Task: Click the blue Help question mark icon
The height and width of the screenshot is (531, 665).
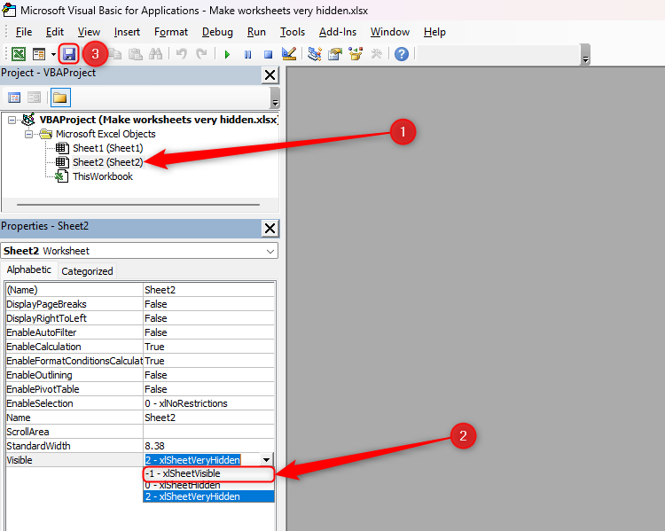Action: [402, 54]
